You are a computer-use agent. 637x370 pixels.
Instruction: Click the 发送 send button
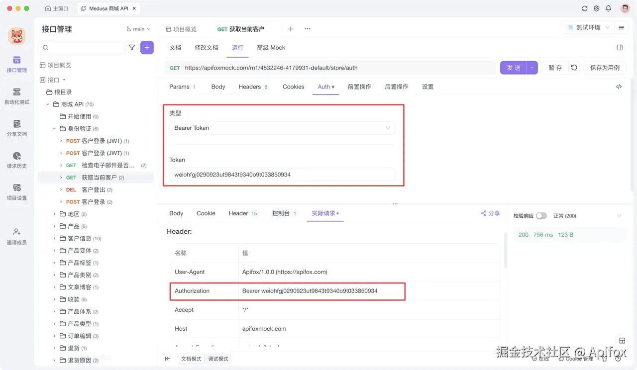(513, 68)
